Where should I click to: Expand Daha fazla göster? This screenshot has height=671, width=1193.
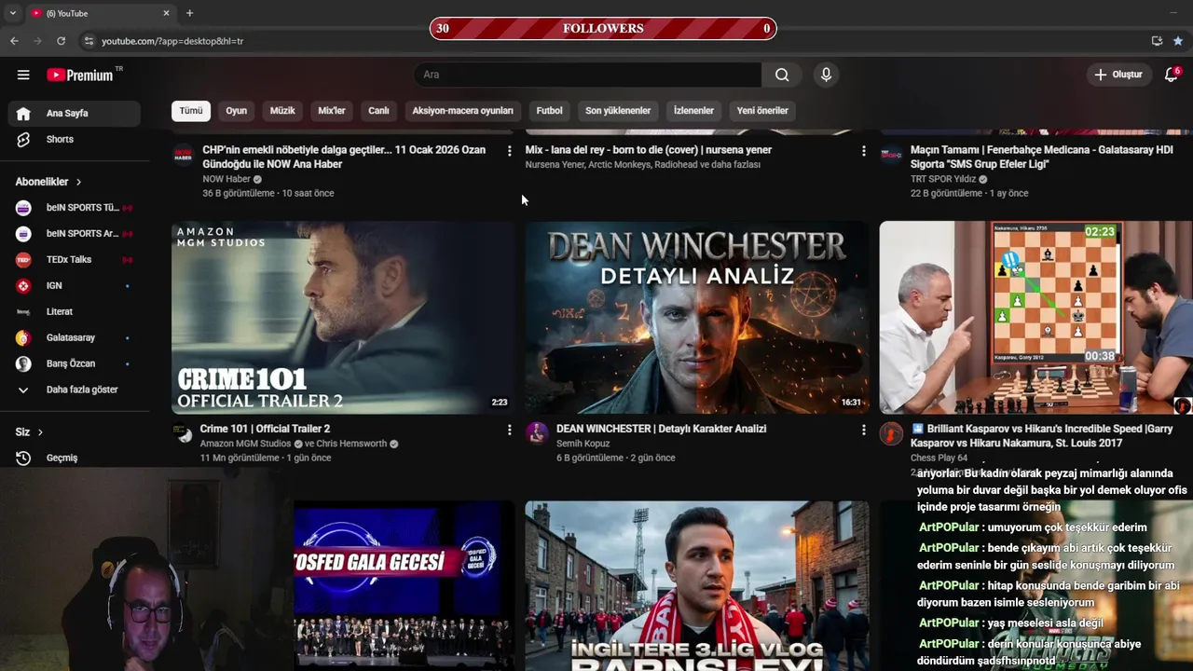click(x=75, y=390)
